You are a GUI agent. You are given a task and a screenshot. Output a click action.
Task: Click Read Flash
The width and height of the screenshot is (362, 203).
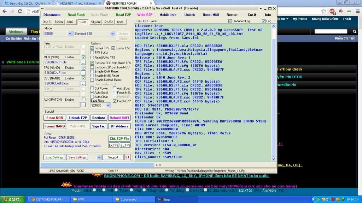point(76,15)
